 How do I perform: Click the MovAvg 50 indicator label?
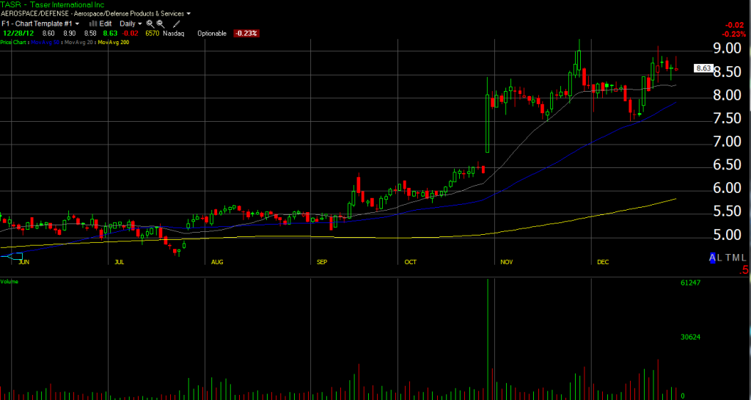tap(46, 43)
